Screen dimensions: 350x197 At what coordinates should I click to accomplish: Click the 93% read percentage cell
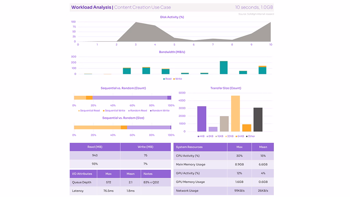95,164
